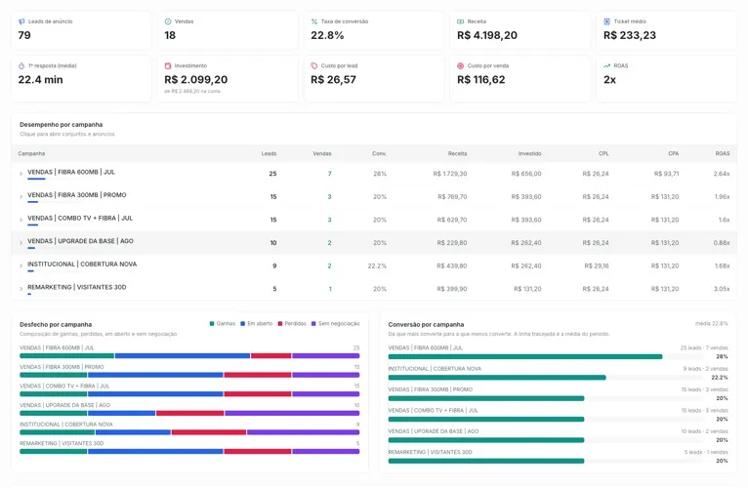
Task: Click the R$ 233,23 Ticket médio value
Action: tap(630, 35)
